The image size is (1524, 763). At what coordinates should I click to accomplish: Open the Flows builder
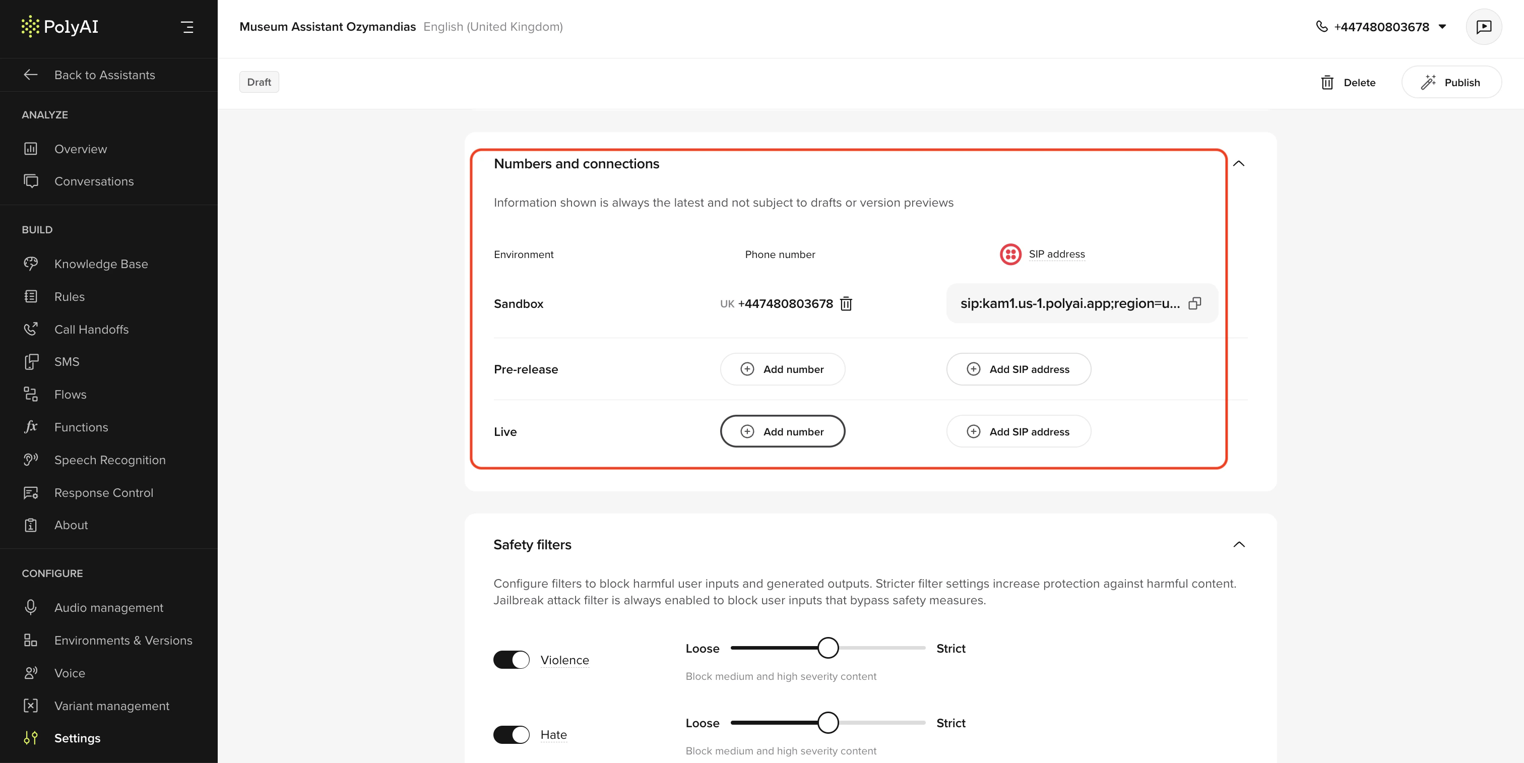(x=71, y=395)
